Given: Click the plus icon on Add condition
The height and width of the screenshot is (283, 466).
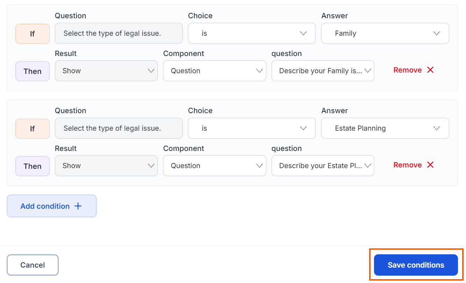Looking at the screenshot, I should pos(78,206).
